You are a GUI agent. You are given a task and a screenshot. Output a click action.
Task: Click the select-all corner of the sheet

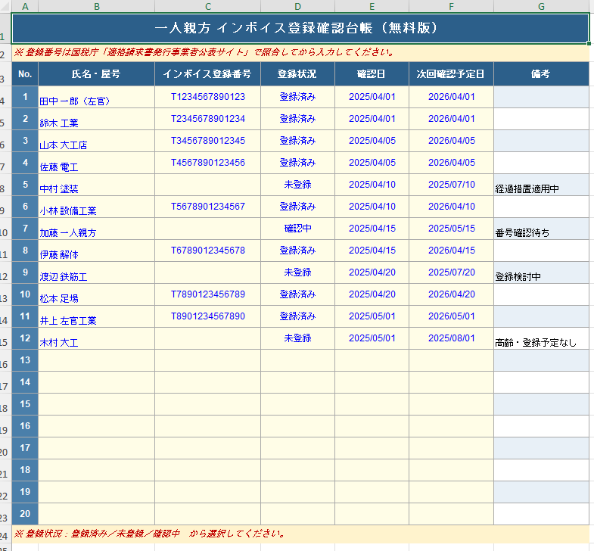(x=6, y=7)
